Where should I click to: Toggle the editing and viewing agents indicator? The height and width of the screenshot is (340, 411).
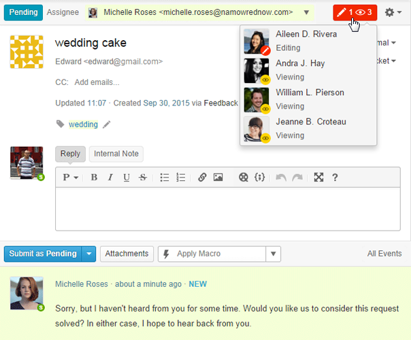point(355,12)
